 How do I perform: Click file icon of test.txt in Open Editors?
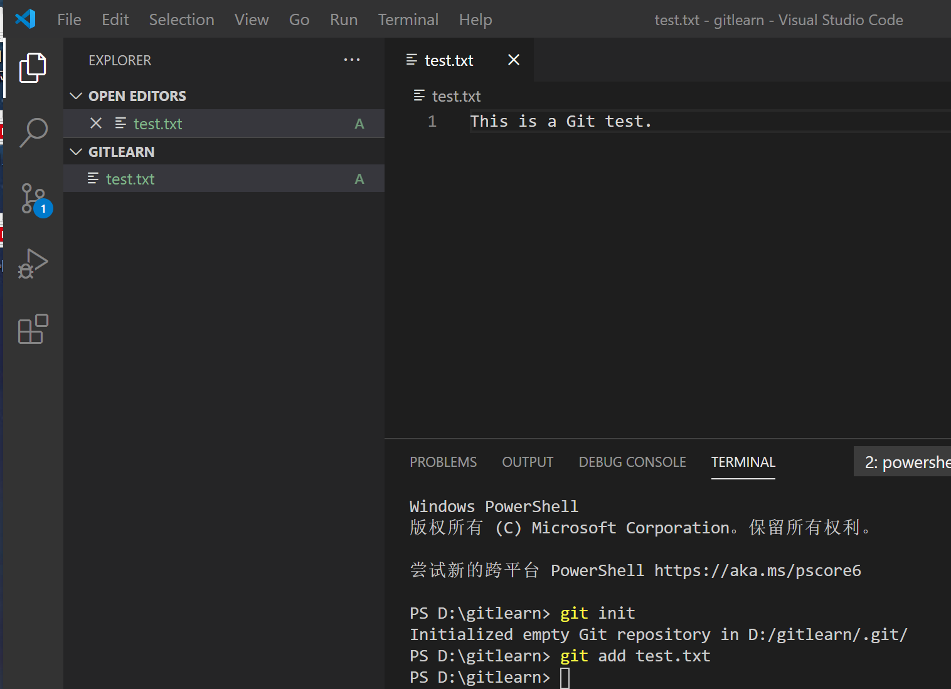pyautogui.click(x=120, y=124)
